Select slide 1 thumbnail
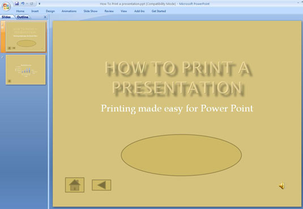Viewport: 303px width, 209px height. tap(25, 37)
